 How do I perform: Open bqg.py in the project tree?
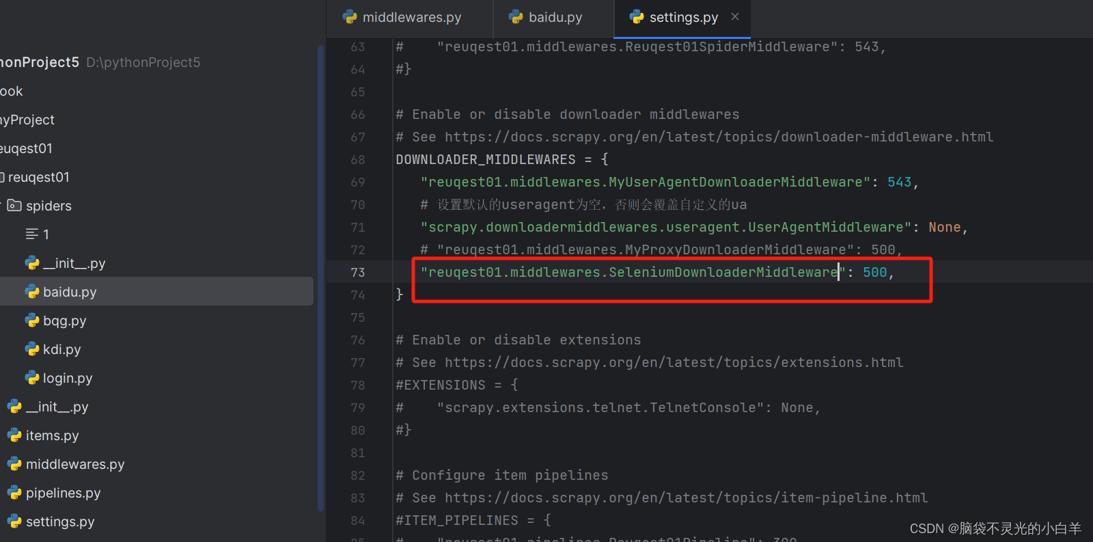click(x=64, y=321)
